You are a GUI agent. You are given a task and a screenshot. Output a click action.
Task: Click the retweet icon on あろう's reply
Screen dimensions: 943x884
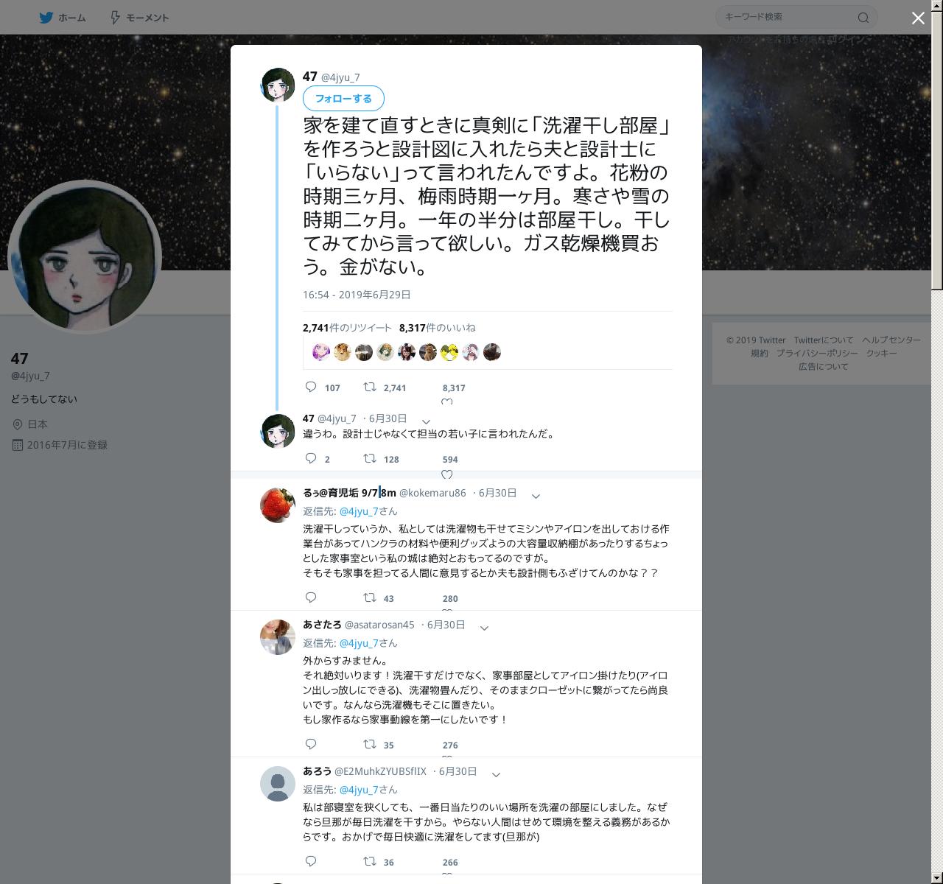(370, 861)
